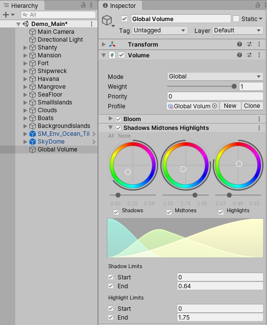Open the Static dropdown arrow

[261, 19]
